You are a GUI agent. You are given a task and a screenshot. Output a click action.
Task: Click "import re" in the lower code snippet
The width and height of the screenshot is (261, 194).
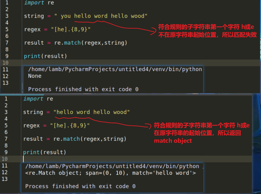coord(38,99)
